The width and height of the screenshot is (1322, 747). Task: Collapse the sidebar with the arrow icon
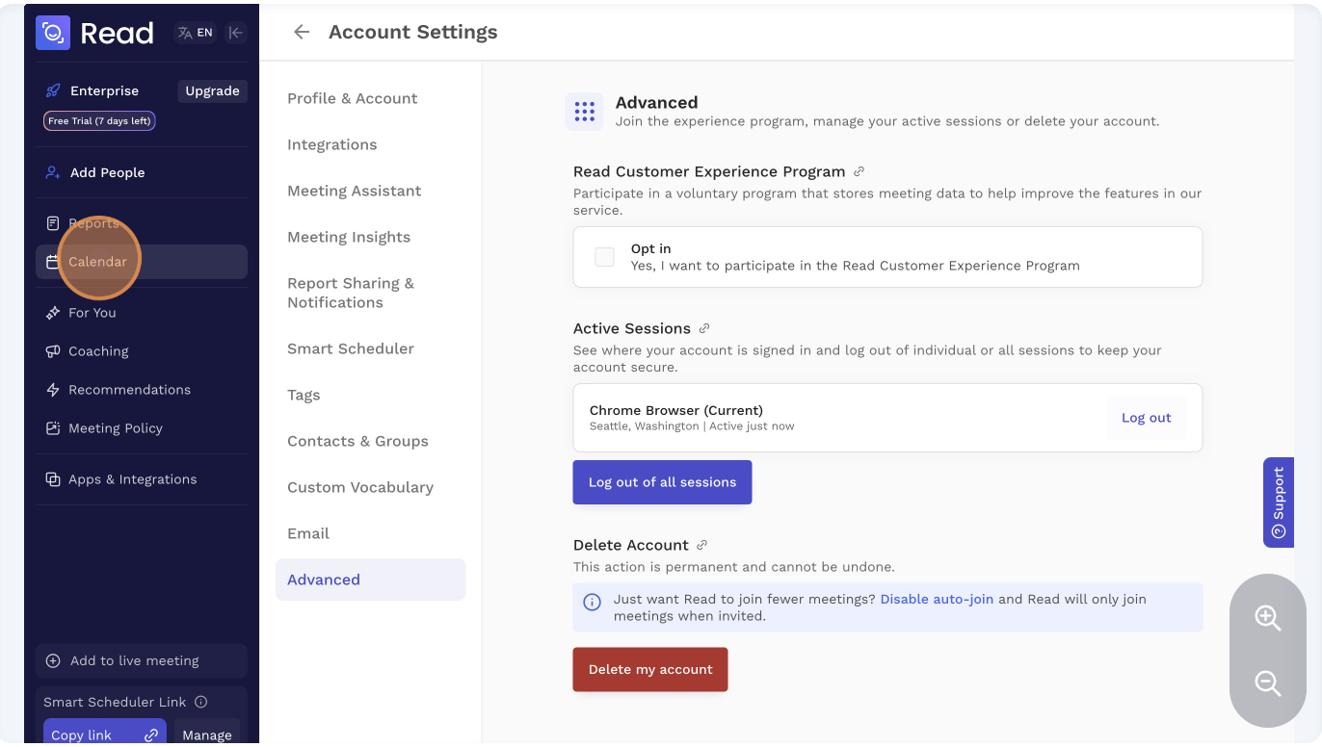click(235, 33)
